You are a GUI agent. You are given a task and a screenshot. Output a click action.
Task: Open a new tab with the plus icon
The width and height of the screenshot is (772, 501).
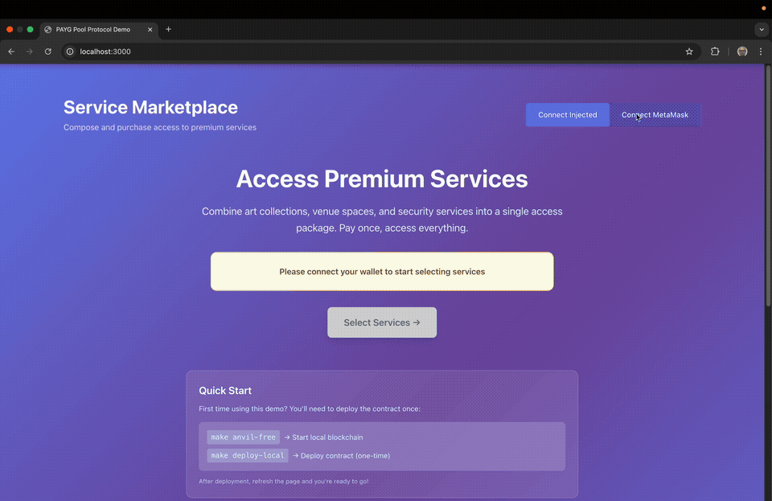pos(168,29)
